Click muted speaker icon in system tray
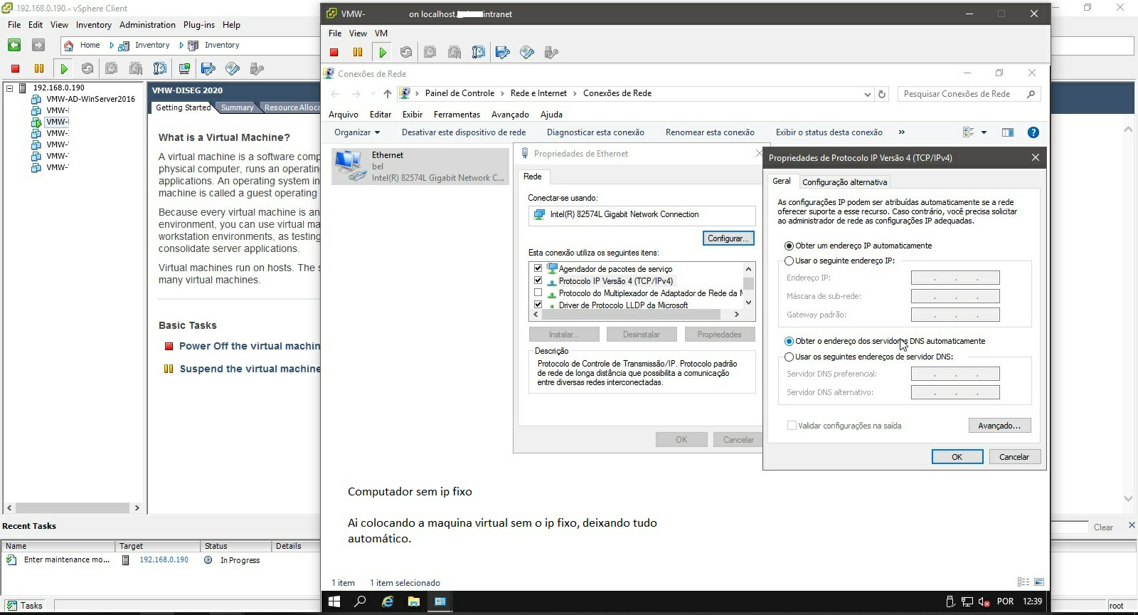Viewport: 1138px width, 615px height. (x=984, y=601)
